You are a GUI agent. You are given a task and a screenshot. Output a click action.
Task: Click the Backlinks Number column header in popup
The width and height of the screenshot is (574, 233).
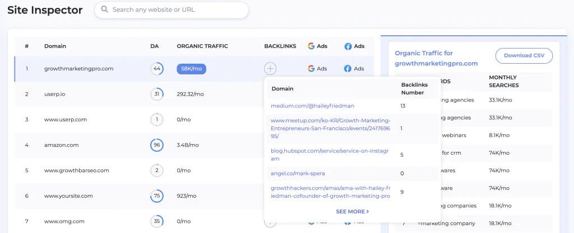coord(414,89)
